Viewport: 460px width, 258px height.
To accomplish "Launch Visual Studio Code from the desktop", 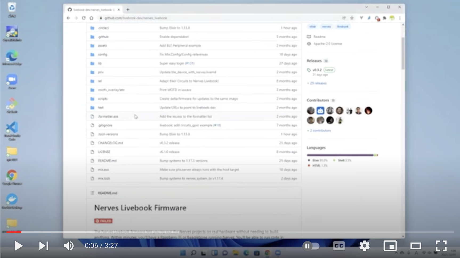I will 12,131.
